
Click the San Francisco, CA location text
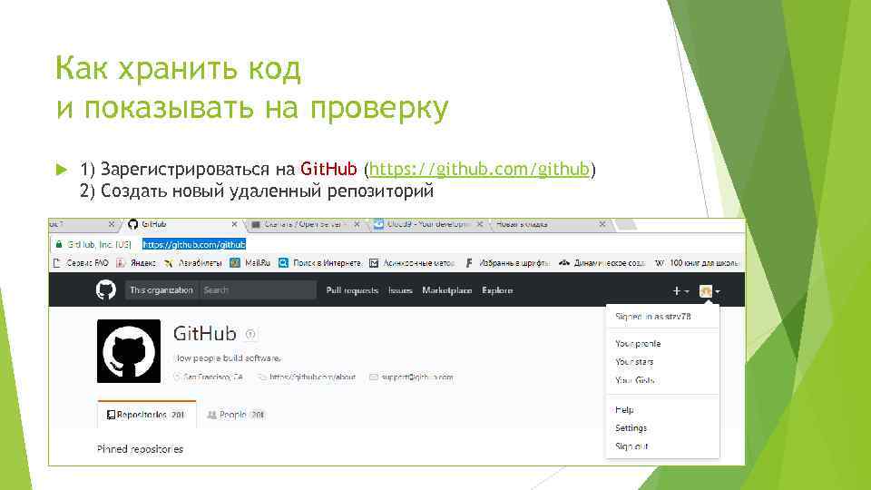(213, 377)
